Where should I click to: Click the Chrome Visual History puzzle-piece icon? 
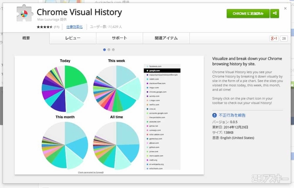coord(24,13)
